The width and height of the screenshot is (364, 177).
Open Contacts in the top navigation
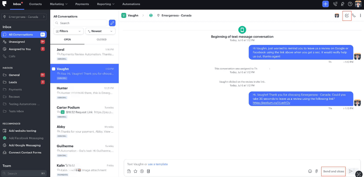tap(35, 4)
